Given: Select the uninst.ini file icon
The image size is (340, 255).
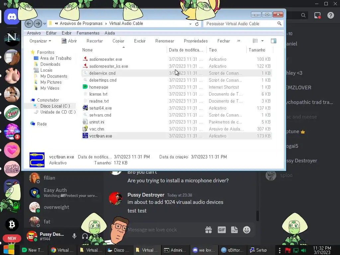Looking at the screenshot, I should click(85, 122).
